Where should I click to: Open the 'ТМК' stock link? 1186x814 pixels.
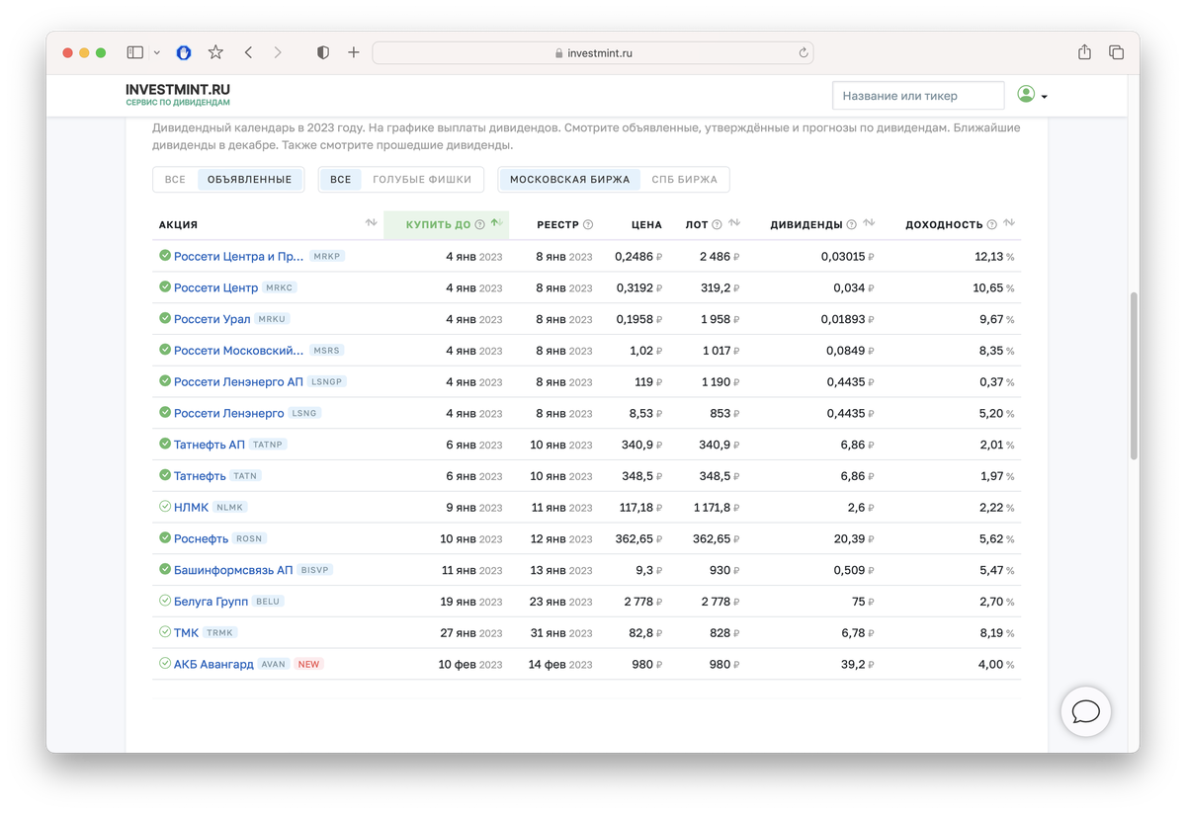point(186,633)
